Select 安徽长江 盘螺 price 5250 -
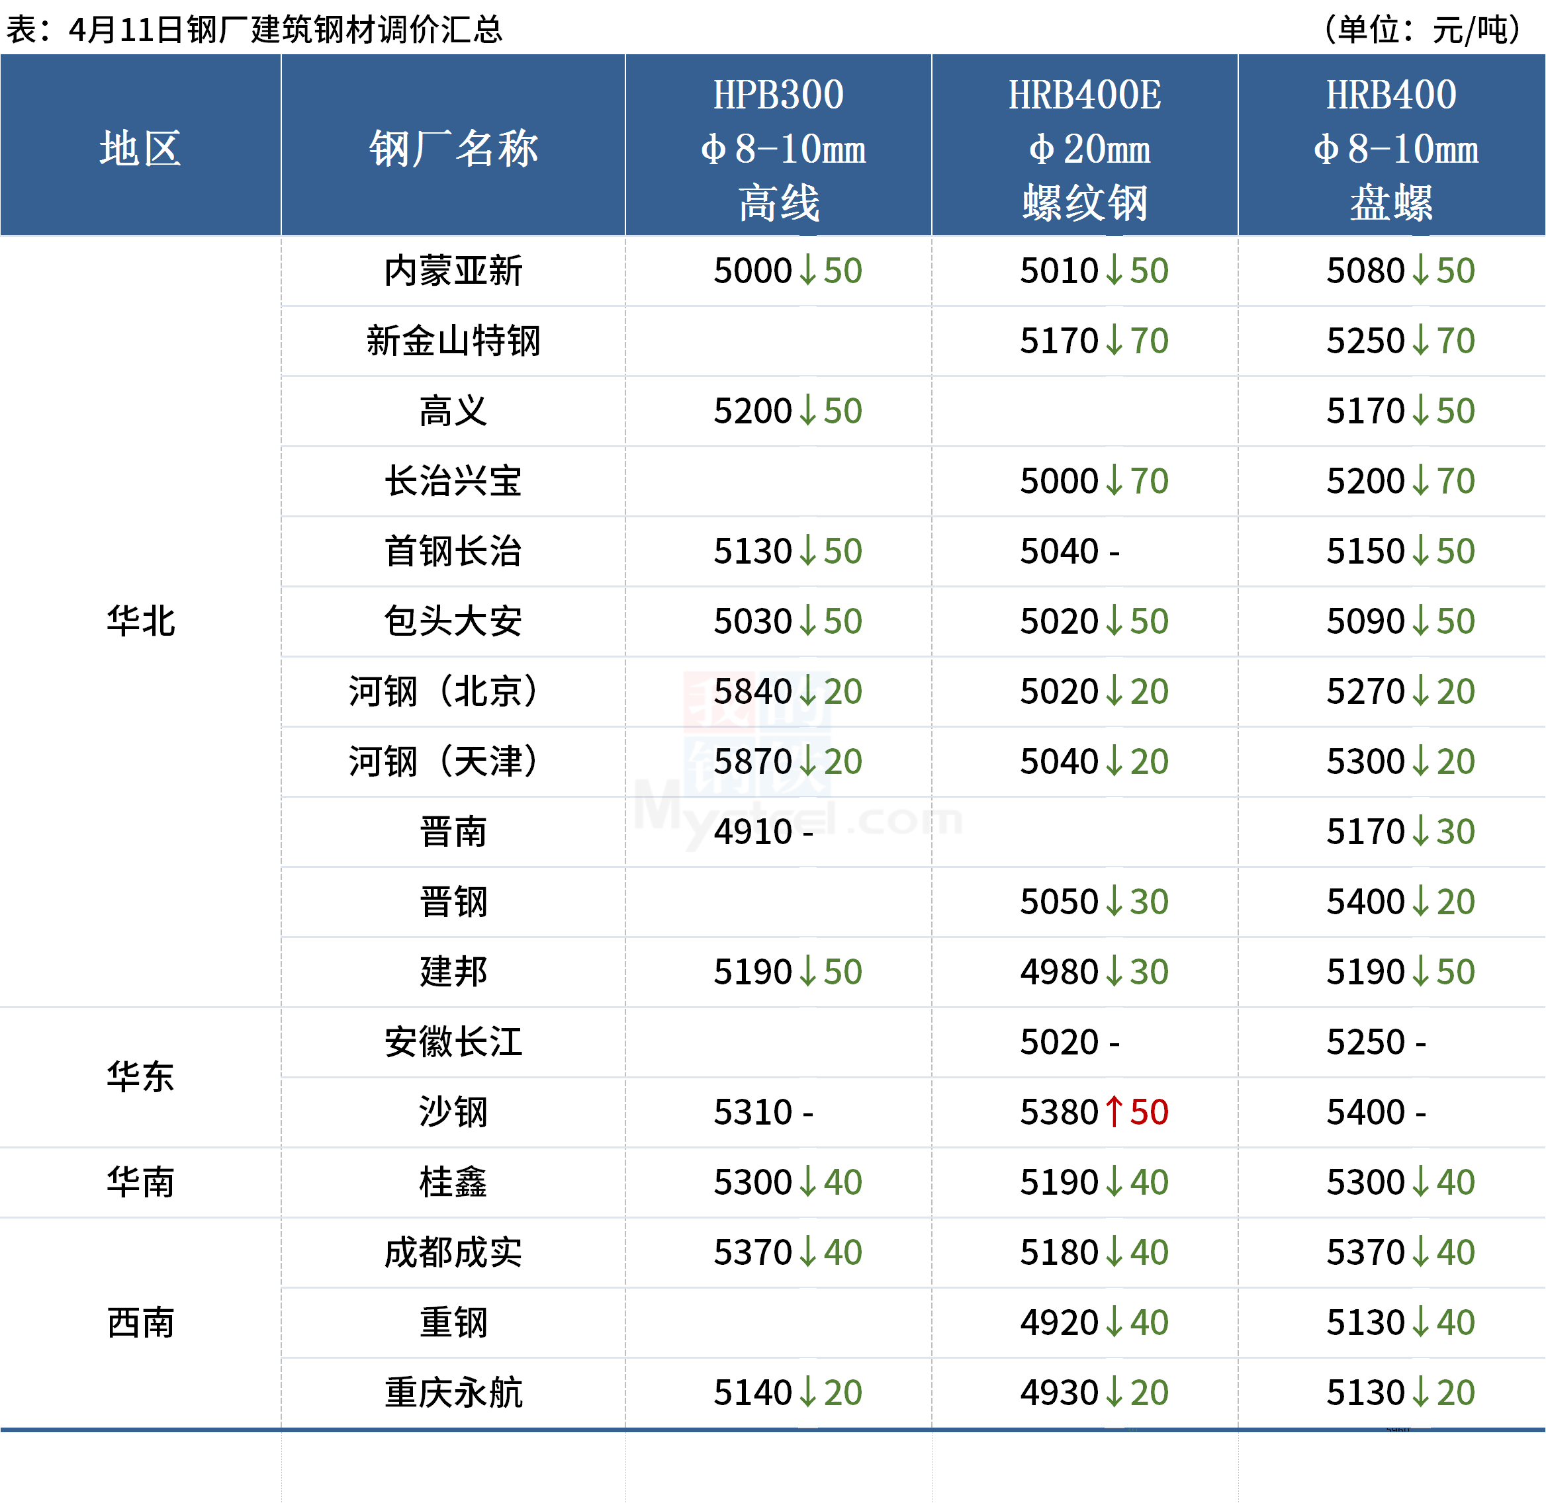 (x=1376, y=1042)
